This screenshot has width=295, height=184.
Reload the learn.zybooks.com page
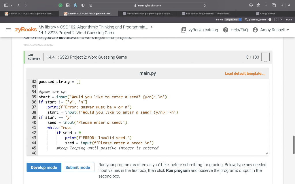(x=204, y=5)
